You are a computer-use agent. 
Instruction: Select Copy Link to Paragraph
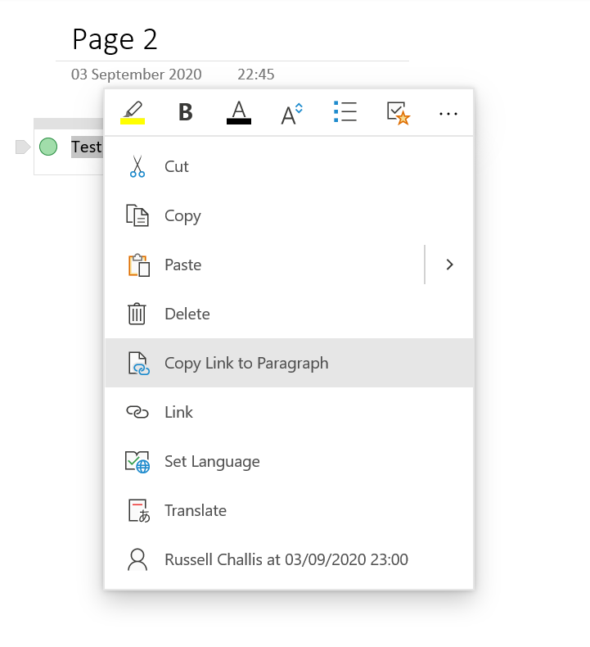point(289,363)
